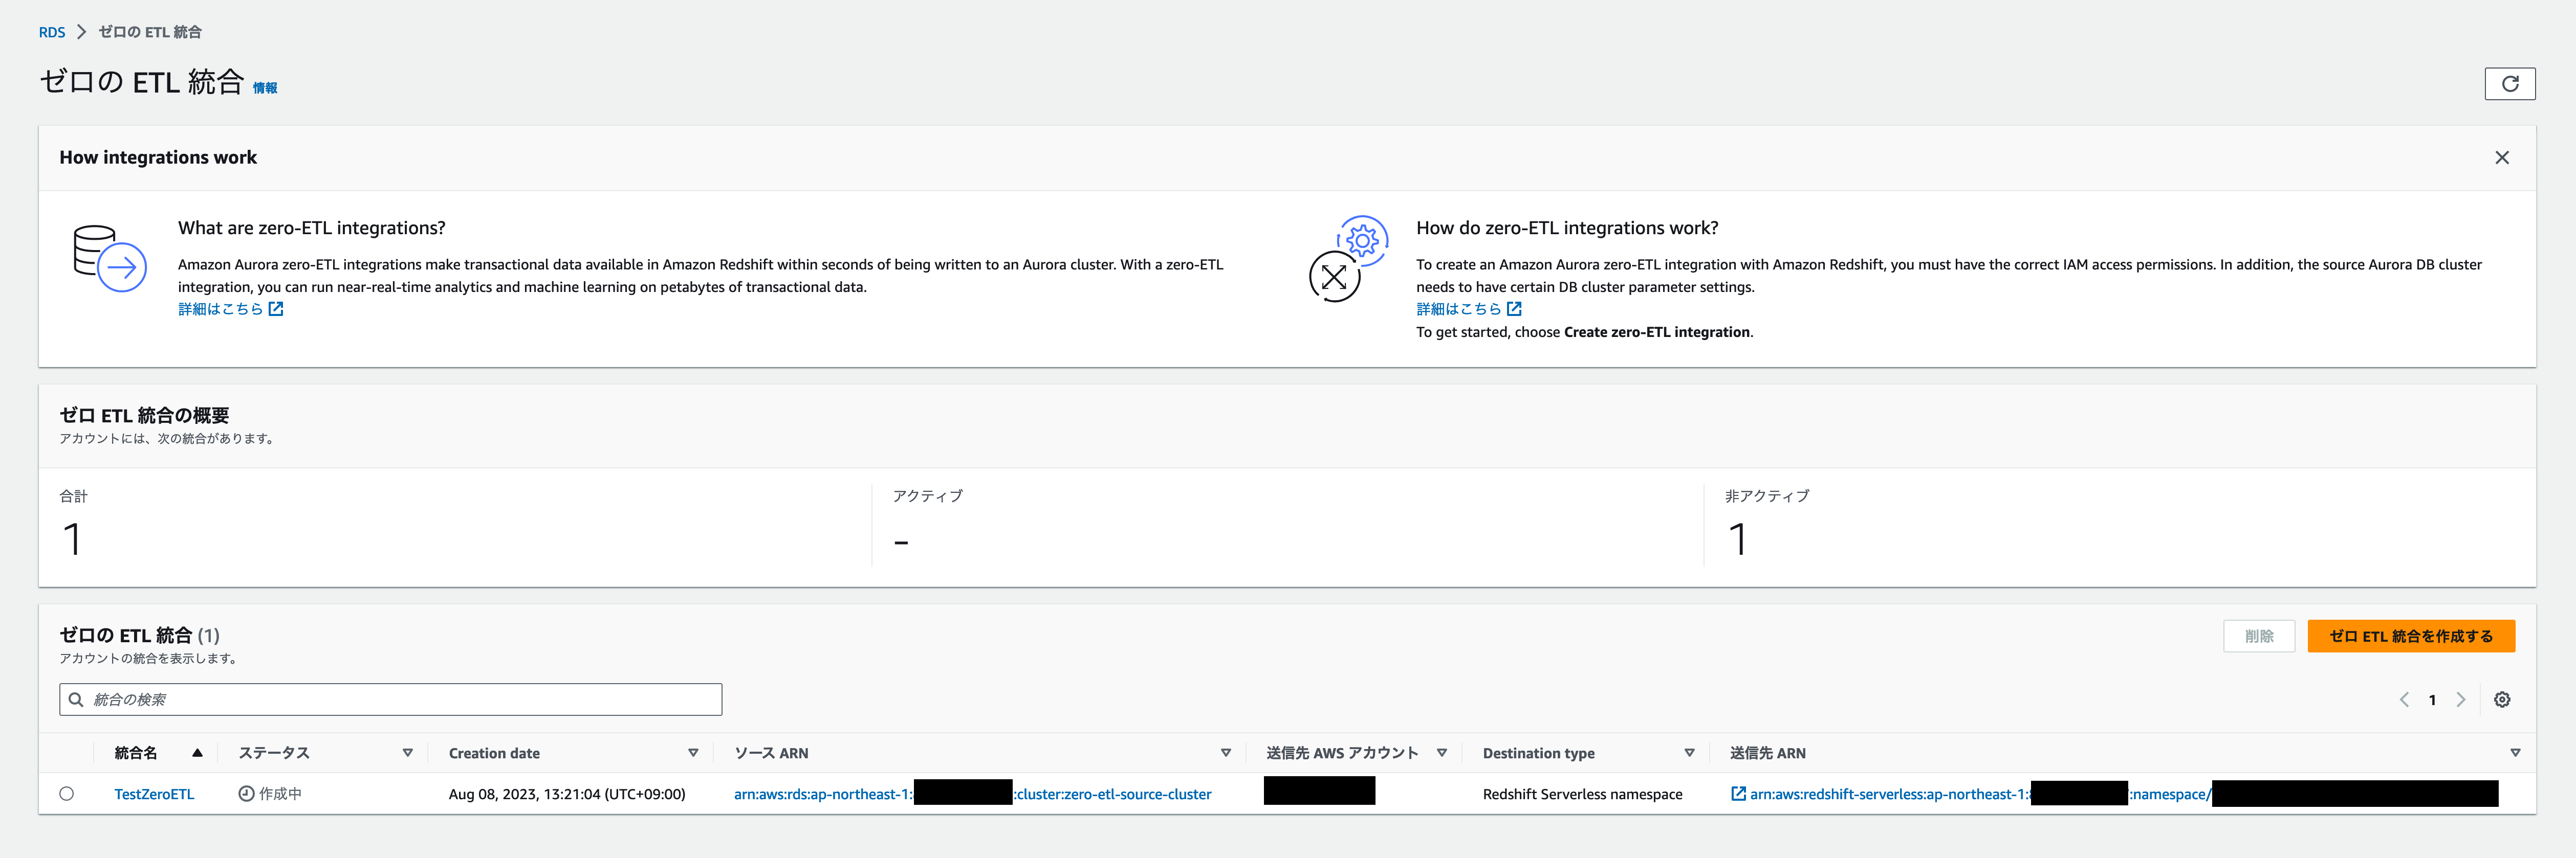Open source cluster ARN link
The width and height of the screenshot is (2576, 858).
(972, 794)
